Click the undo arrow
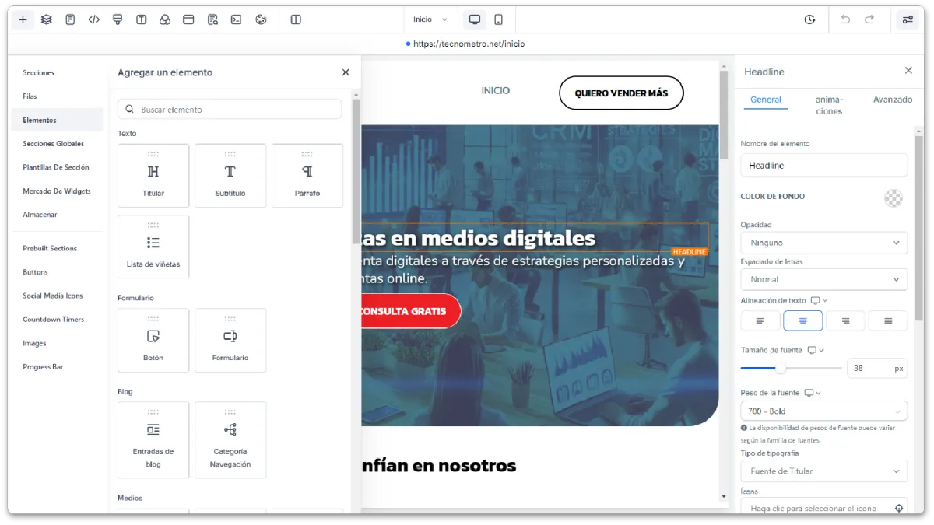 845,19
